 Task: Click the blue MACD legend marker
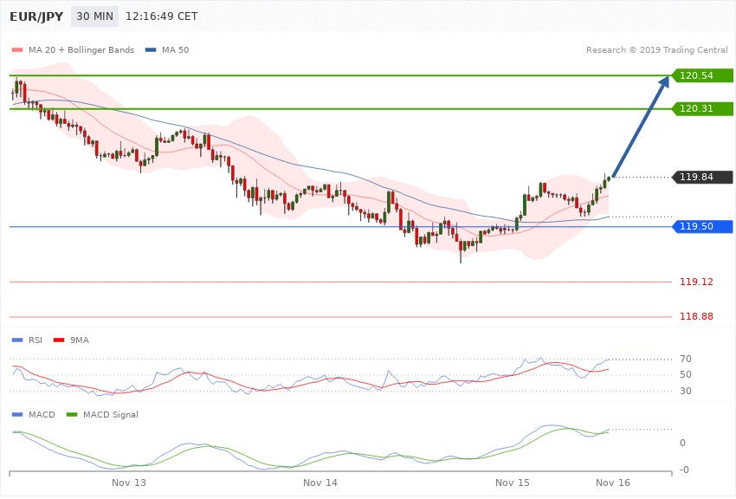(x=17, y=415)
